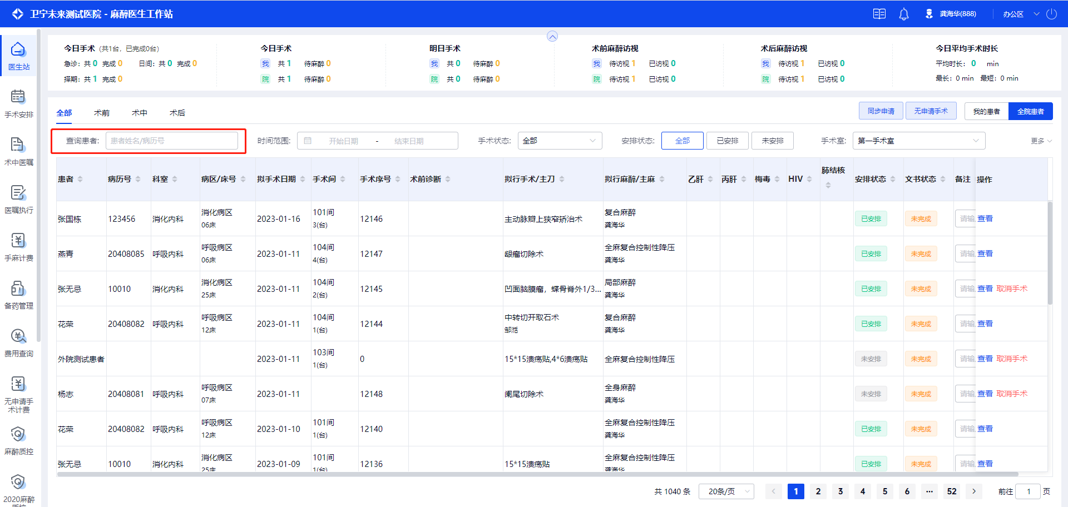Click the 前往 page number input
Image resolution: width=1068 pixels, height=507 pixels.
point(1028,491)
